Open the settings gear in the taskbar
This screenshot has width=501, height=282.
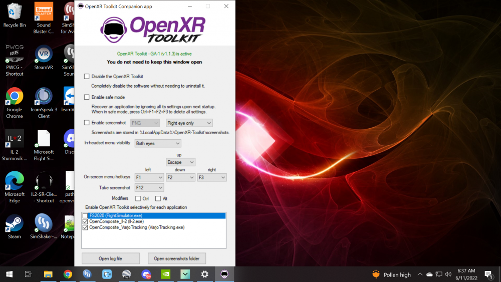tap(205, 274)
